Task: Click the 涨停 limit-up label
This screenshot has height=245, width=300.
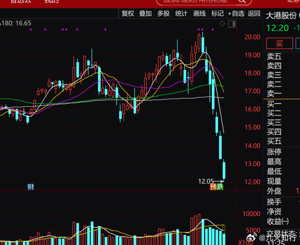Action: click(x=274, y=152)
